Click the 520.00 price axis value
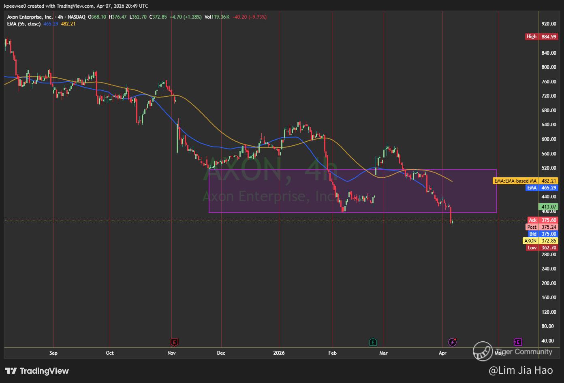The width and height of the screenshot is (564, 383). pyautogui.click(x=549, y=168)
